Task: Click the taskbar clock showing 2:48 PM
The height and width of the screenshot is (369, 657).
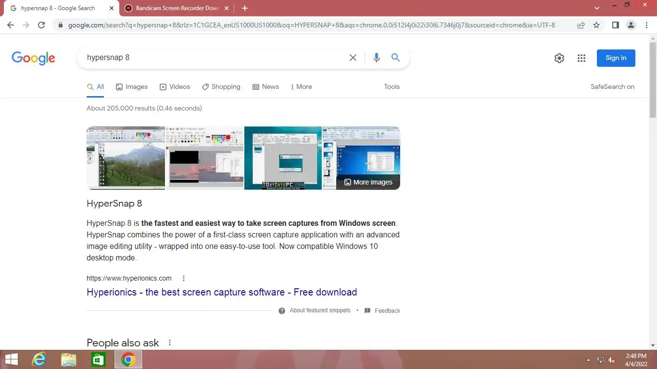Action: [636, 360]
